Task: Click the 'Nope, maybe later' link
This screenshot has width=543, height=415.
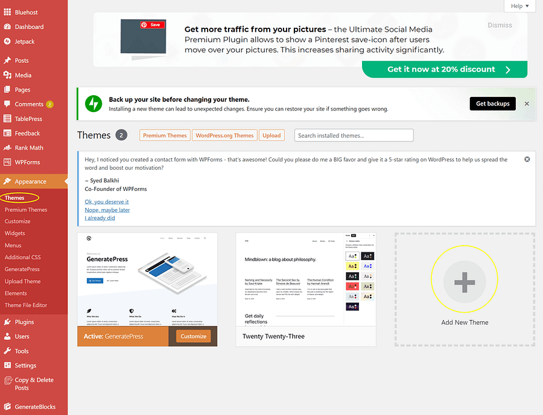Action: [x=107, y=210]
